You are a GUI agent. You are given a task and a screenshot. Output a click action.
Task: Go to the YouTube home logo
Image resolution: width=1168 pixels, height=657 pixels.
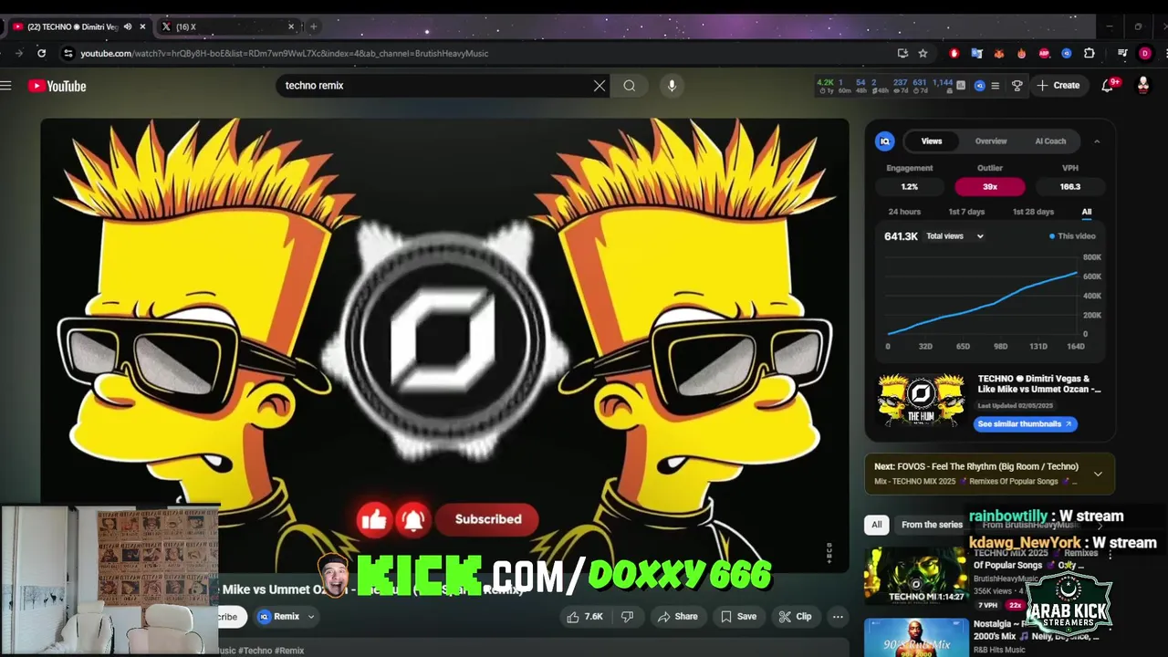(x=57, y=86)
